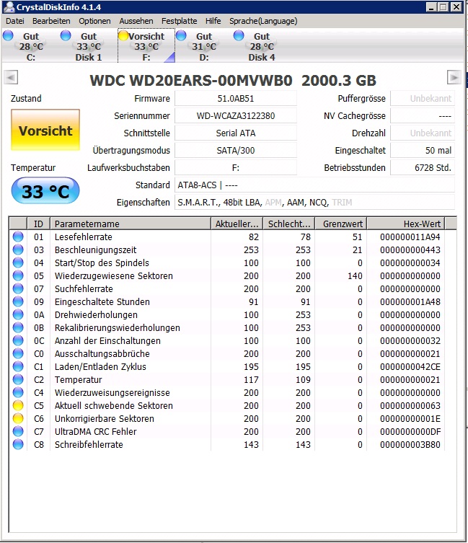Click the Eigenschaften features field
The width and height of the screenshot is (468, 543).
(x=314, y=202)
